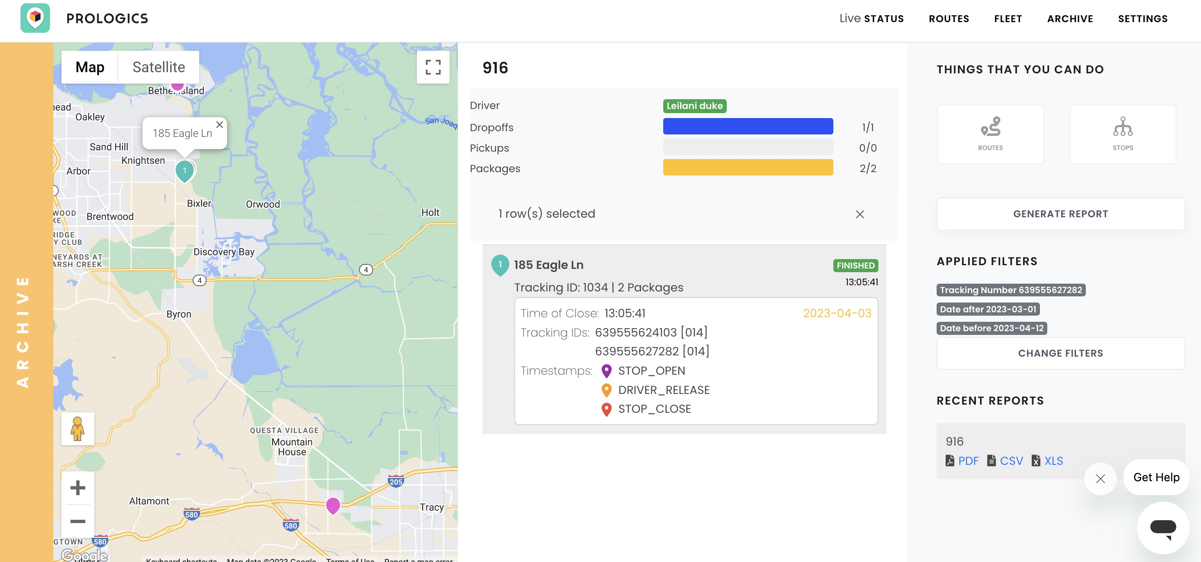The image size is (1201, 562).
Task: Switch to standard Map view
Action: tap(90, 67)
